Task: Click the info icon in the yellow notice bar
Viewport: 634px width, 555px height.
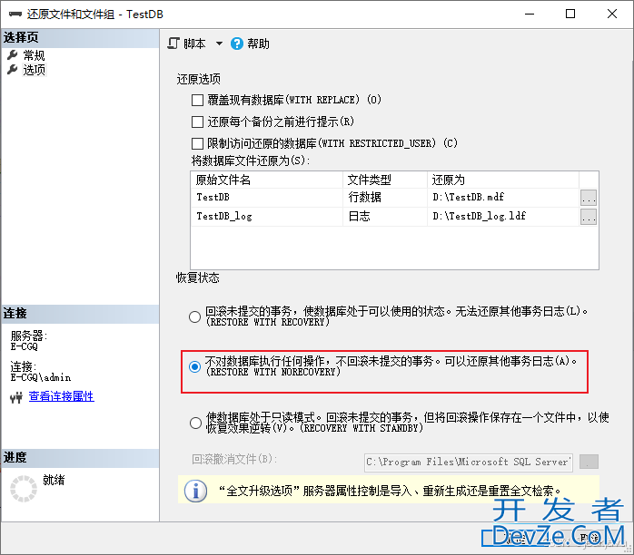Action: click(195, 492)
